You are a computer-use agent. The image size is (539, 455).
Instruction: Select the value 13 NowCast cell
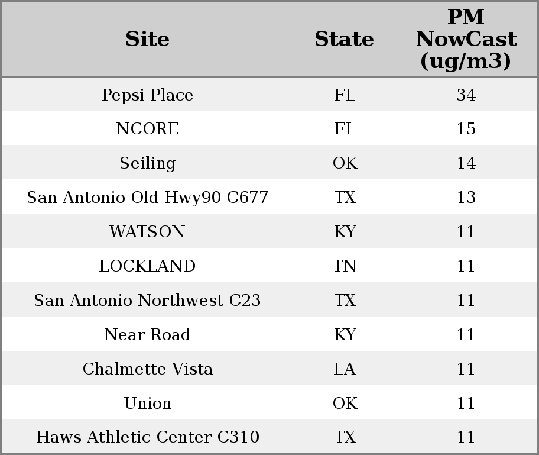click(x=466, y=197)
